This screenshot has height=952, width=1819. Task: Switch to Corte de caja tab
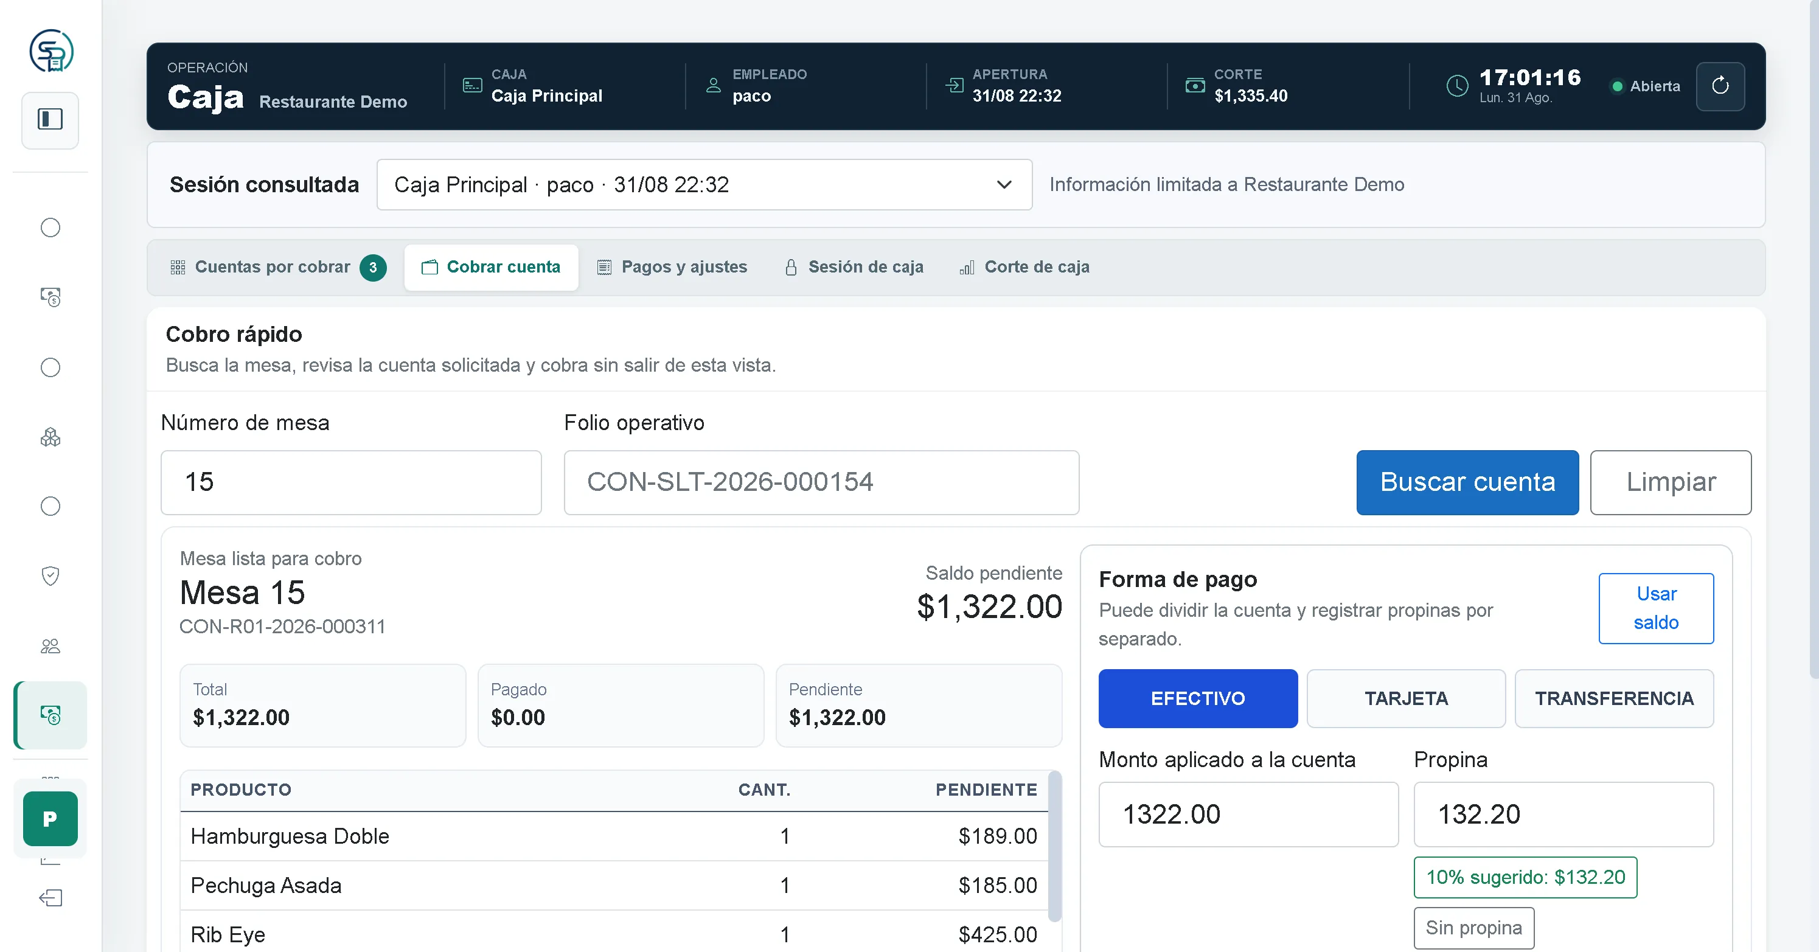click(x=1024, y=267)
